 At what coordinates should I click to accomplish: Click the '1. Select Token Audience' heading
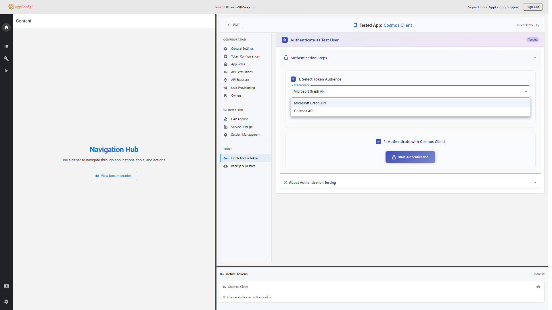(x=320, y=79)
